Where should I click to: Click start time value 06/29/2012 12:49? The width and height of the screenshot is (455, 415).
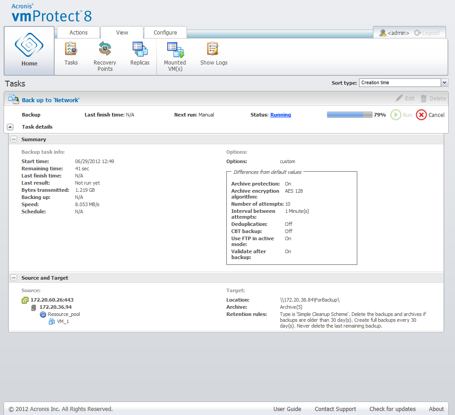pyautogui.click(x=94, y=161)
